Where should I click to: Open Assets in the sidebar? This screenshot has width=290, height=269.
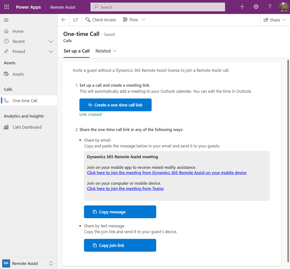coord(29,74)
